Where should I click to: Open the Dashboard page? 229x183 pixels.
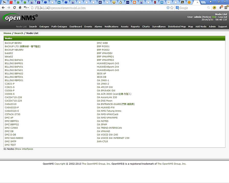point(76,27)
